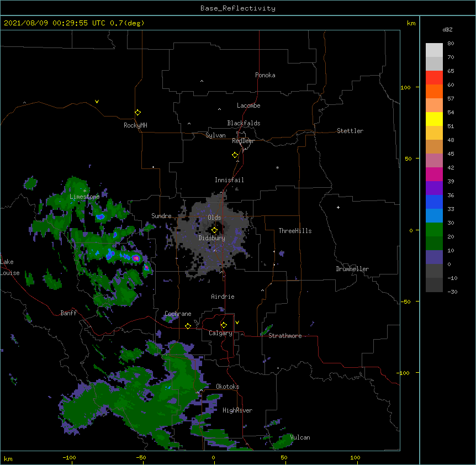Viewport: 476px width, 465px height.
Task: Select the red swatch between 65 and 60 dBZ
Action: point(434,77)
